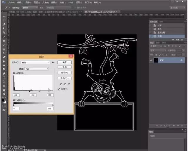Screen dimensions: 188x151
Task: Click the camera snapshot icon in History
Action: click(177, 40)
